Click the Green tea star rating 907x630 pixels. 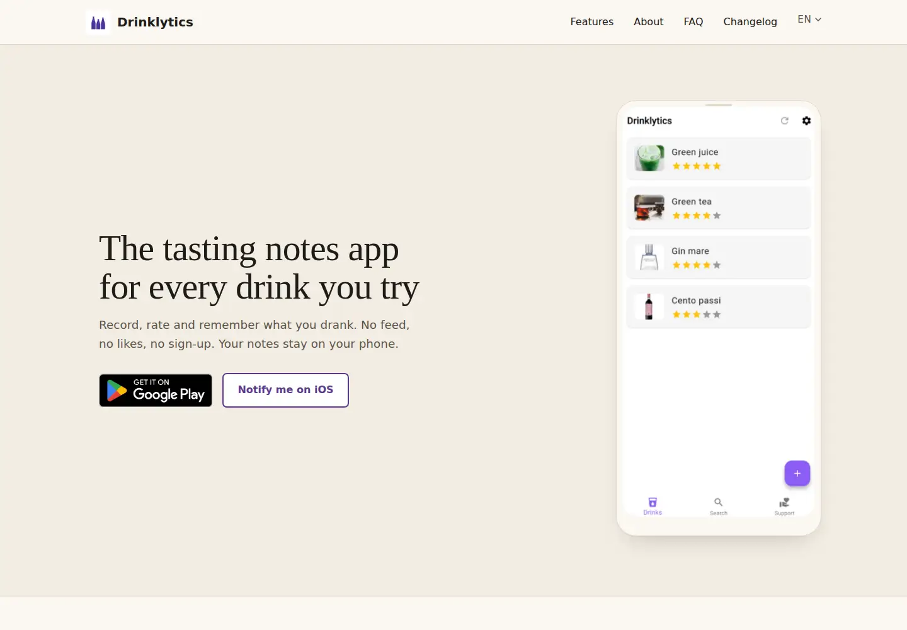point(696,215)
